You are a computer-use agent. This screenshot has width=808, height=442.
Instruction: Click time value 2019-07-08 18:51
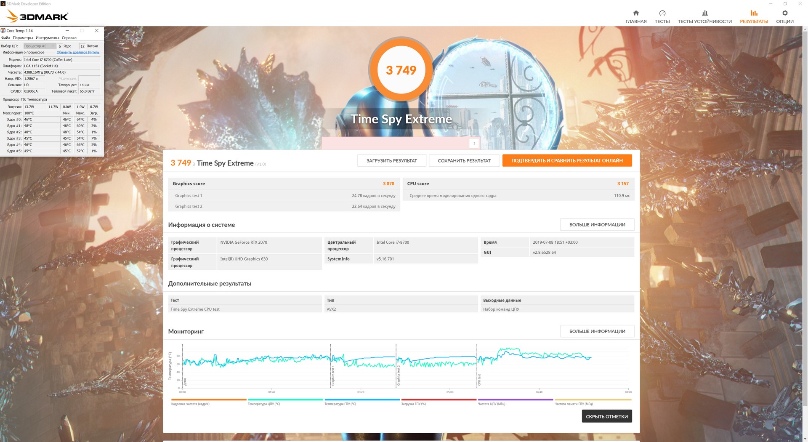click(x=555, y=242)
